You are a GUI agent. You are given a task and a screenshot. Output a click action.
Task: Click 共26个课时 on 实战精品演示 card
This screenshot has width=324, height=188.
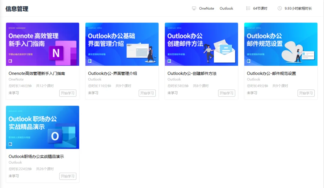(x=45, y=169)
